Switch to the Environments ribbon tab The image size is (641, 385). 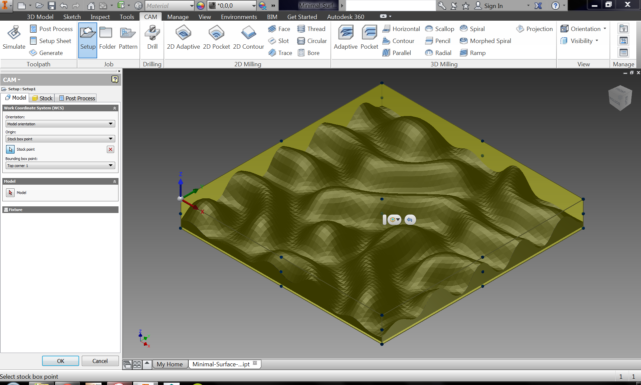(239, 17)
